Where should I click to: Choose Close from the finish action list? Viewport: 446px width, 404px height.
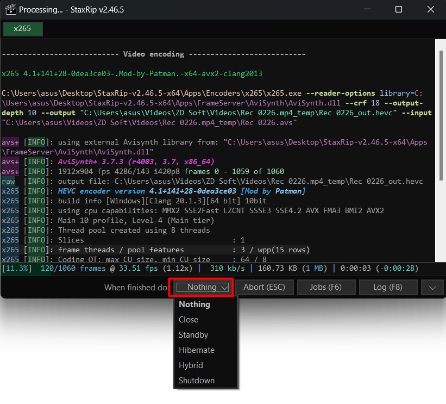click(189, 320)
